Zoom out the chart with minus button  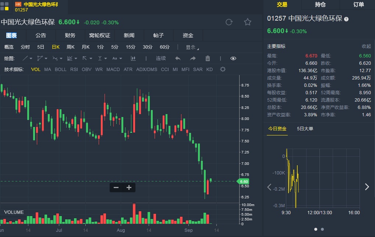point(116,188)
